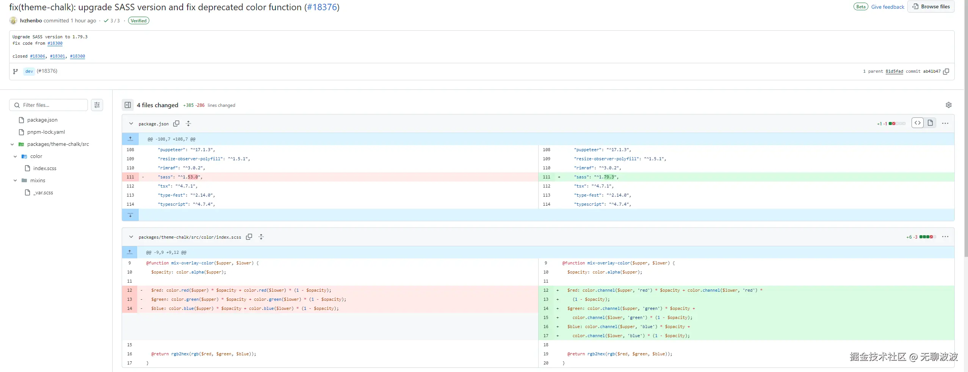Toggle the file tree sidebar
Viewport: 968px width, 372px height.
(x=128, y=105)
